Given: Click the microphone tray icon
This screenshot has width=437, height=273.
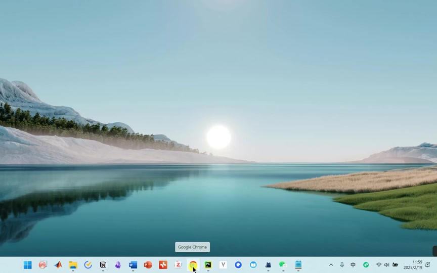Looking at the screenshot, I should pos(342,265).
